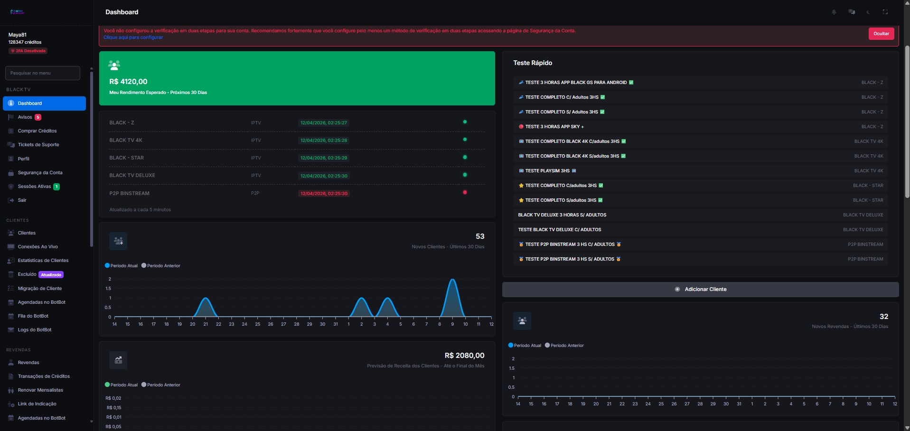Screen dimensions: 910x431
Task: Click the logout arrow icon beside Sair
Action: [x=10, y=200]
